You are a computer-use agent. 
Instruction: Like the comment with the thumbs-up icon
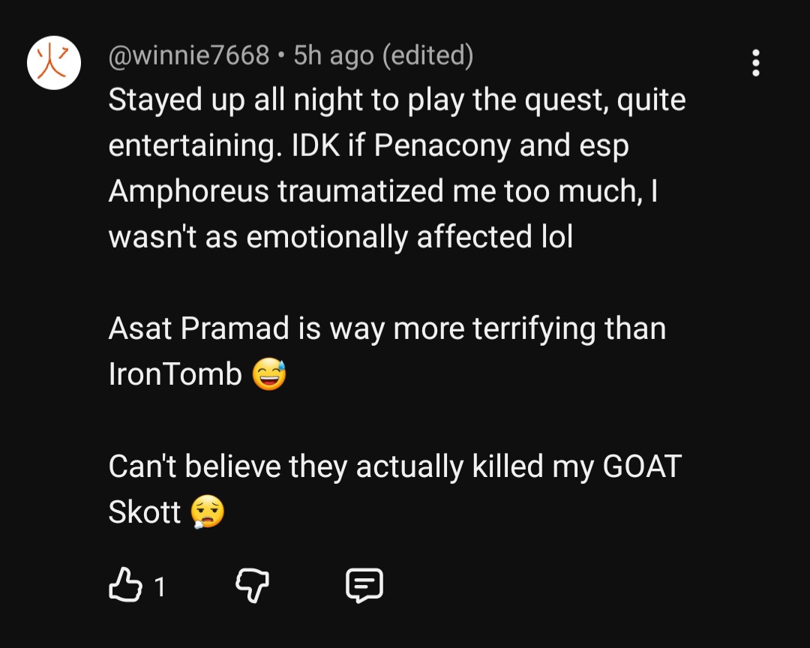pos(125,585)
